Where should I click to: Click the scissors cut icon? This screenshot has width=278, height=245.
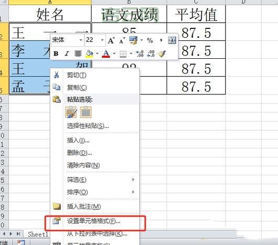[x=57, y=75]
